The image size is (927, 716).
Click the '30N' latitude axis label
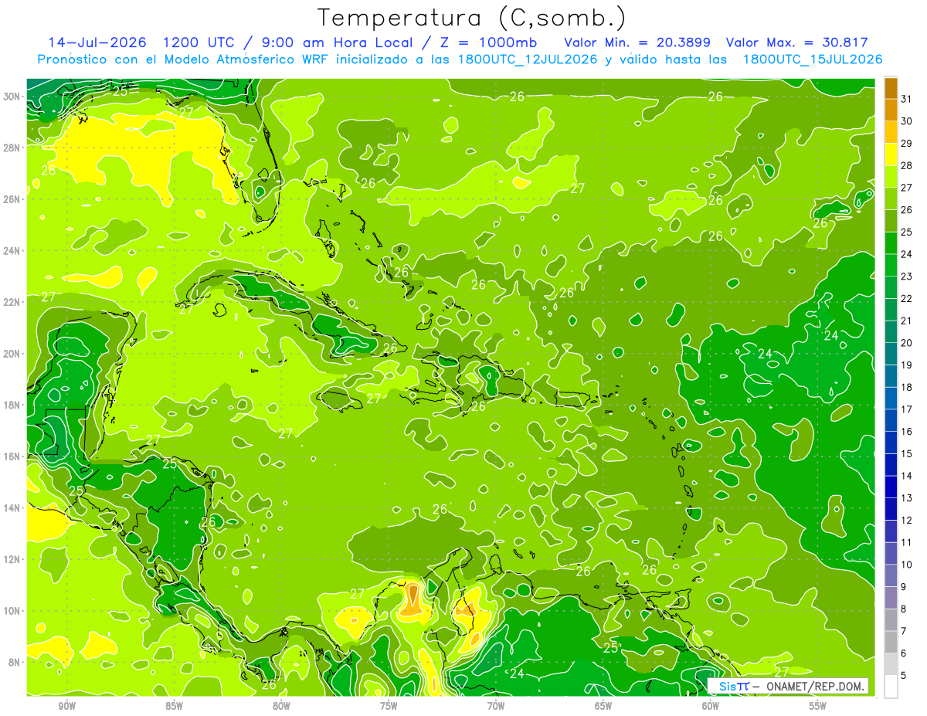pyautogui.click(x=12, y=97)
